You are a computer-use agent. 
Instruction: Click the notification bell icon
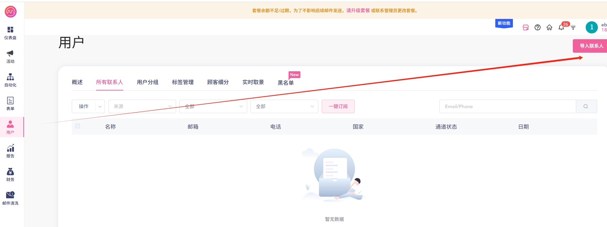pyautogui.click(x=561, y=28)
